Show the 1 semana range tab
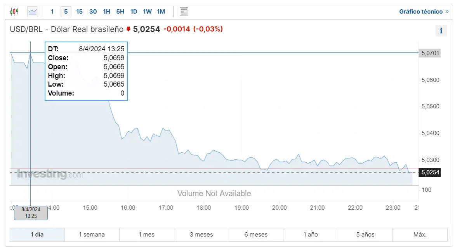The image size is (455, 247). pyautogui.click(x=92, y=235)
